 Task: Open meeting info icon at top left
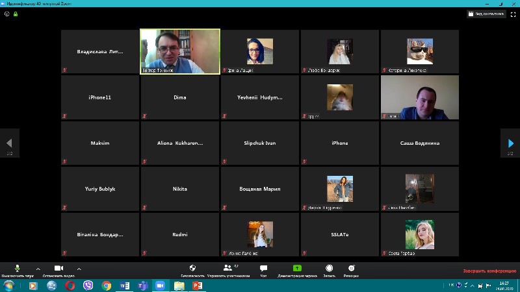7,14
